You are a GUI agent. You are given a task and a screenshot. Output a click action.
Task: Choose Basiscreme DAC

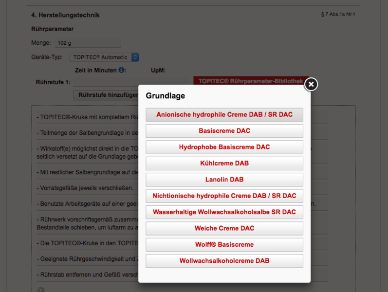224,131
